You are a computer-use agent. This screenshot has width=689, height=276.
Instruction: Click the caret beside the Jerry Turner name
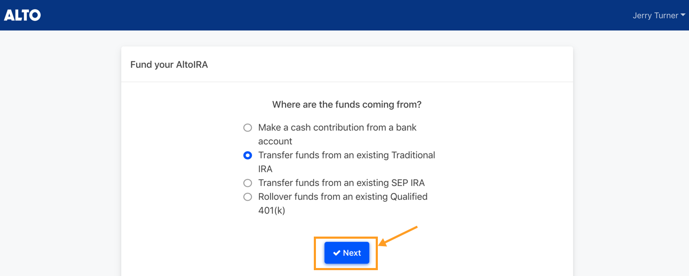[x=683, y=15]
